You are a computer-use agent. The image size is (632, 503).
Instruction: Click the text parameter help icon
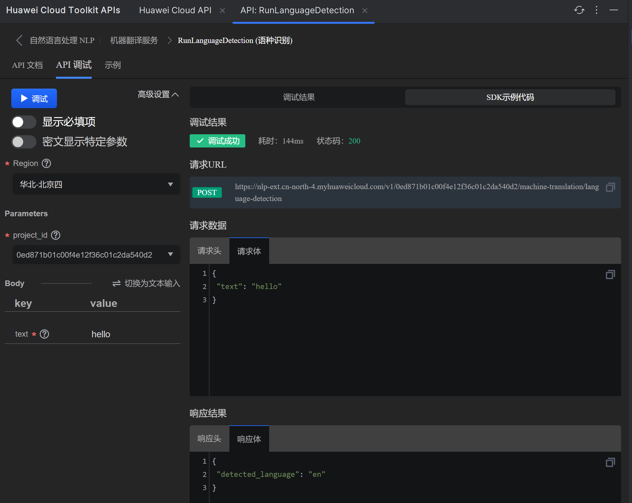(44, 334)
